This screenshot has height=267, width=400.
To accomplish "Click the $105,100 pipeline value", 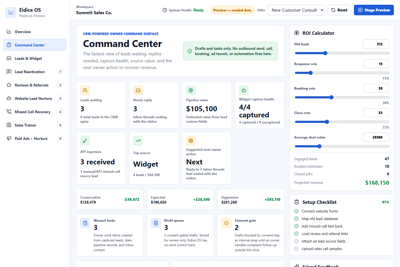I will [202, 109].
